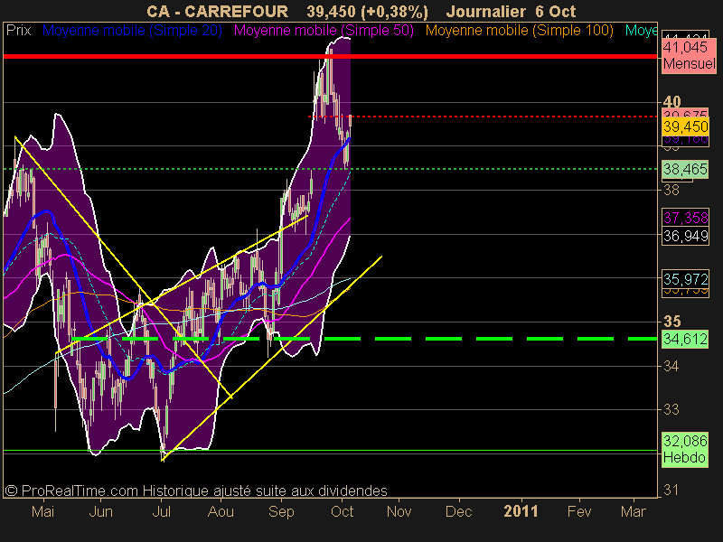723x542 pixels.
Task: Click the 31 price axis tick
Action: [671, 490]
